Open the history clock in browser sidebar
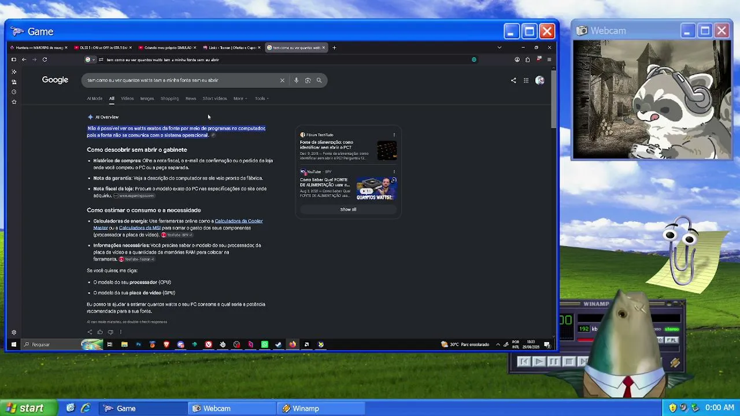 point(14,92)
